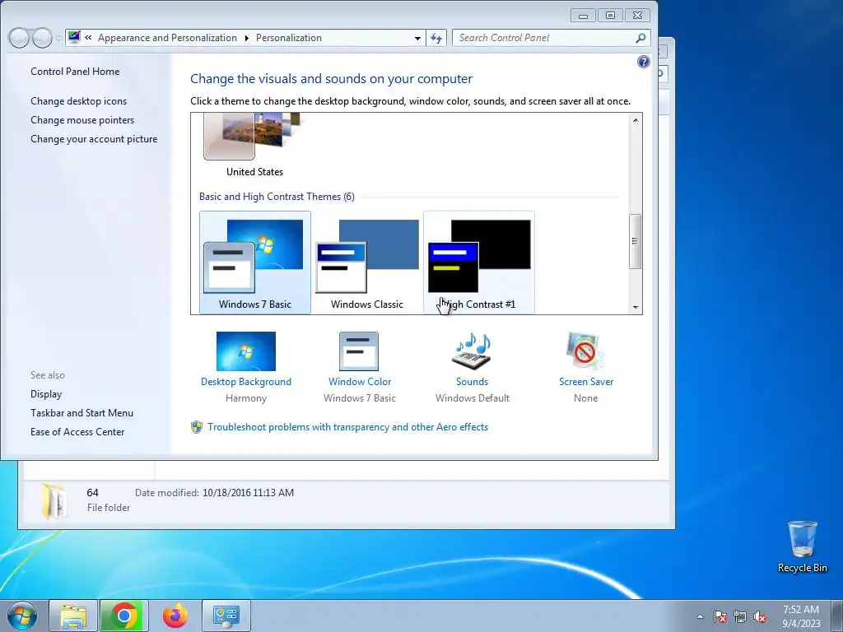This screenshot has width=843, height=632.
Task: Go to Control Panel Home
Action: click(75, 72)
